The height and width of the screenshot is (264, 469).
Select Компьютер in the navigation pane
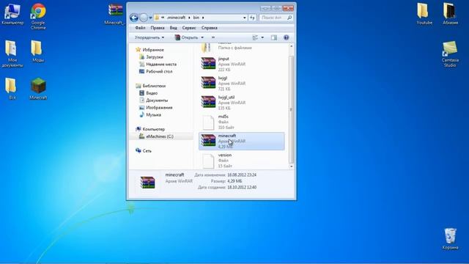coord(153,129)
